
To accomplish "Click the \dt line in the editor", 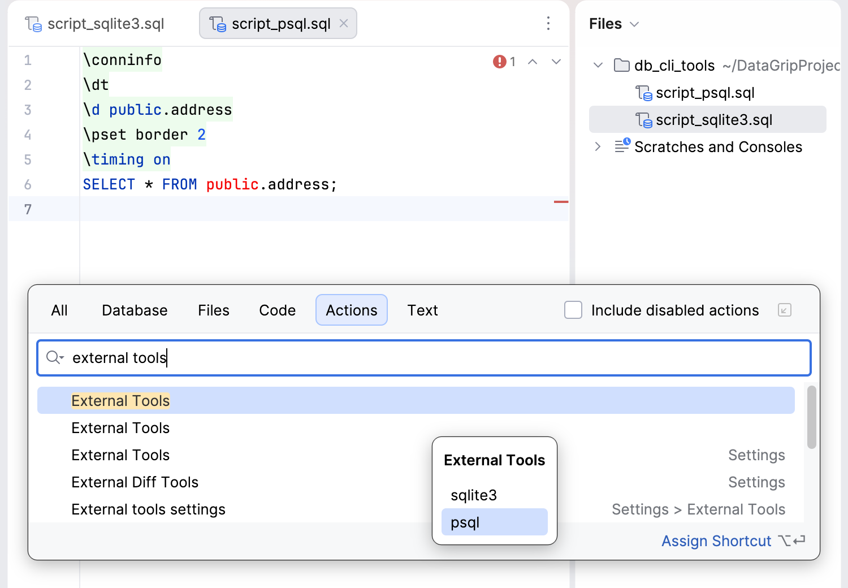I will [96, 85].
